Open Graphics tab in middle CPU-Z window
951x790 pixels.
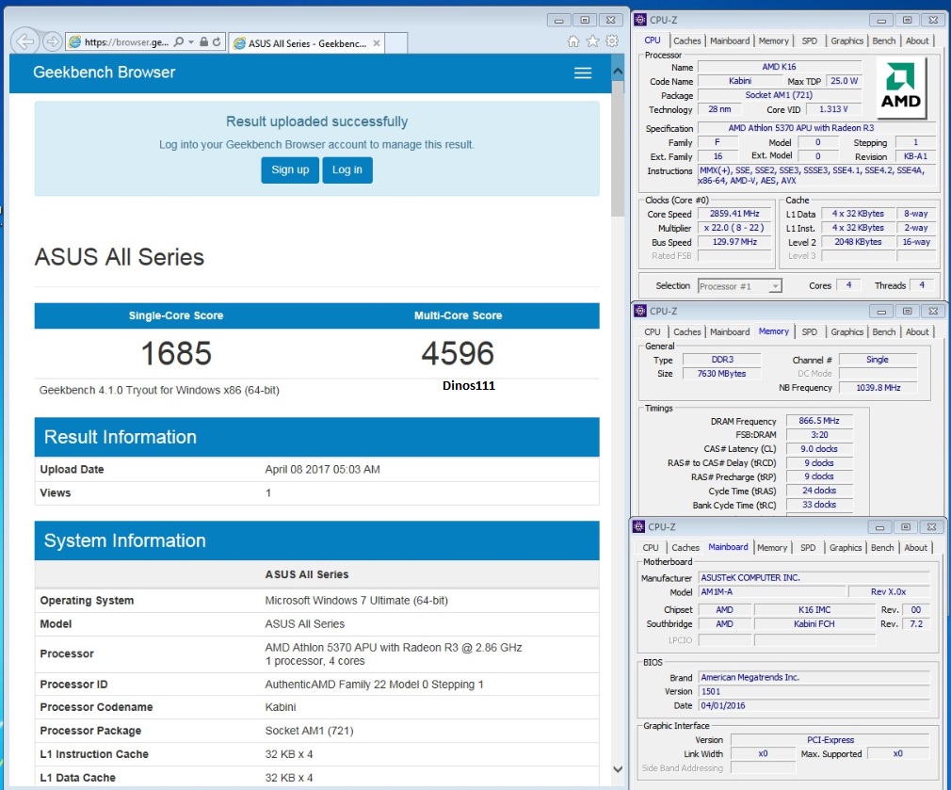pos(846,331)
